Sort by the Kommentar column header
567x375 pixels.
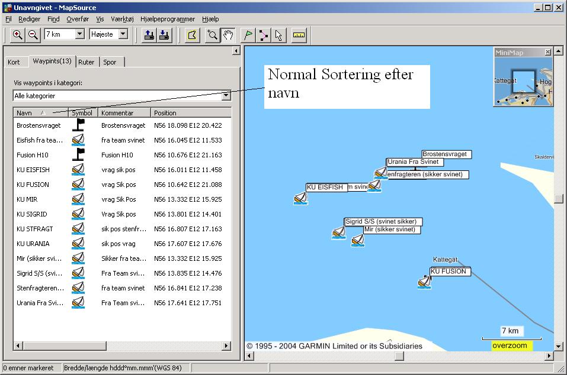coord(124,112)
